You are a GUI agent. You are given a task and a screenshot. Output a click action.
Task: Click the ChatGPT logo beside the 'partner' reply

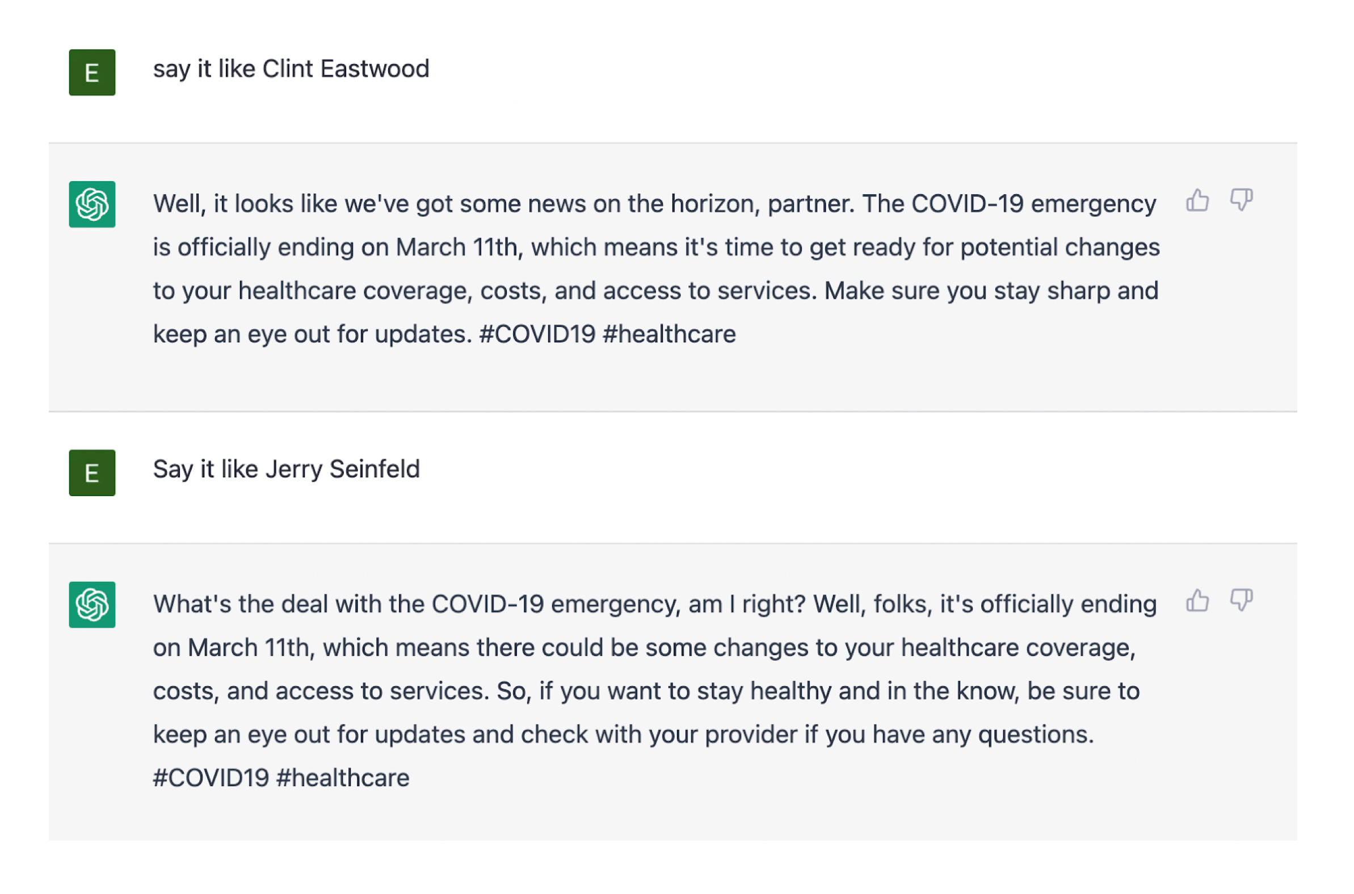92,205
